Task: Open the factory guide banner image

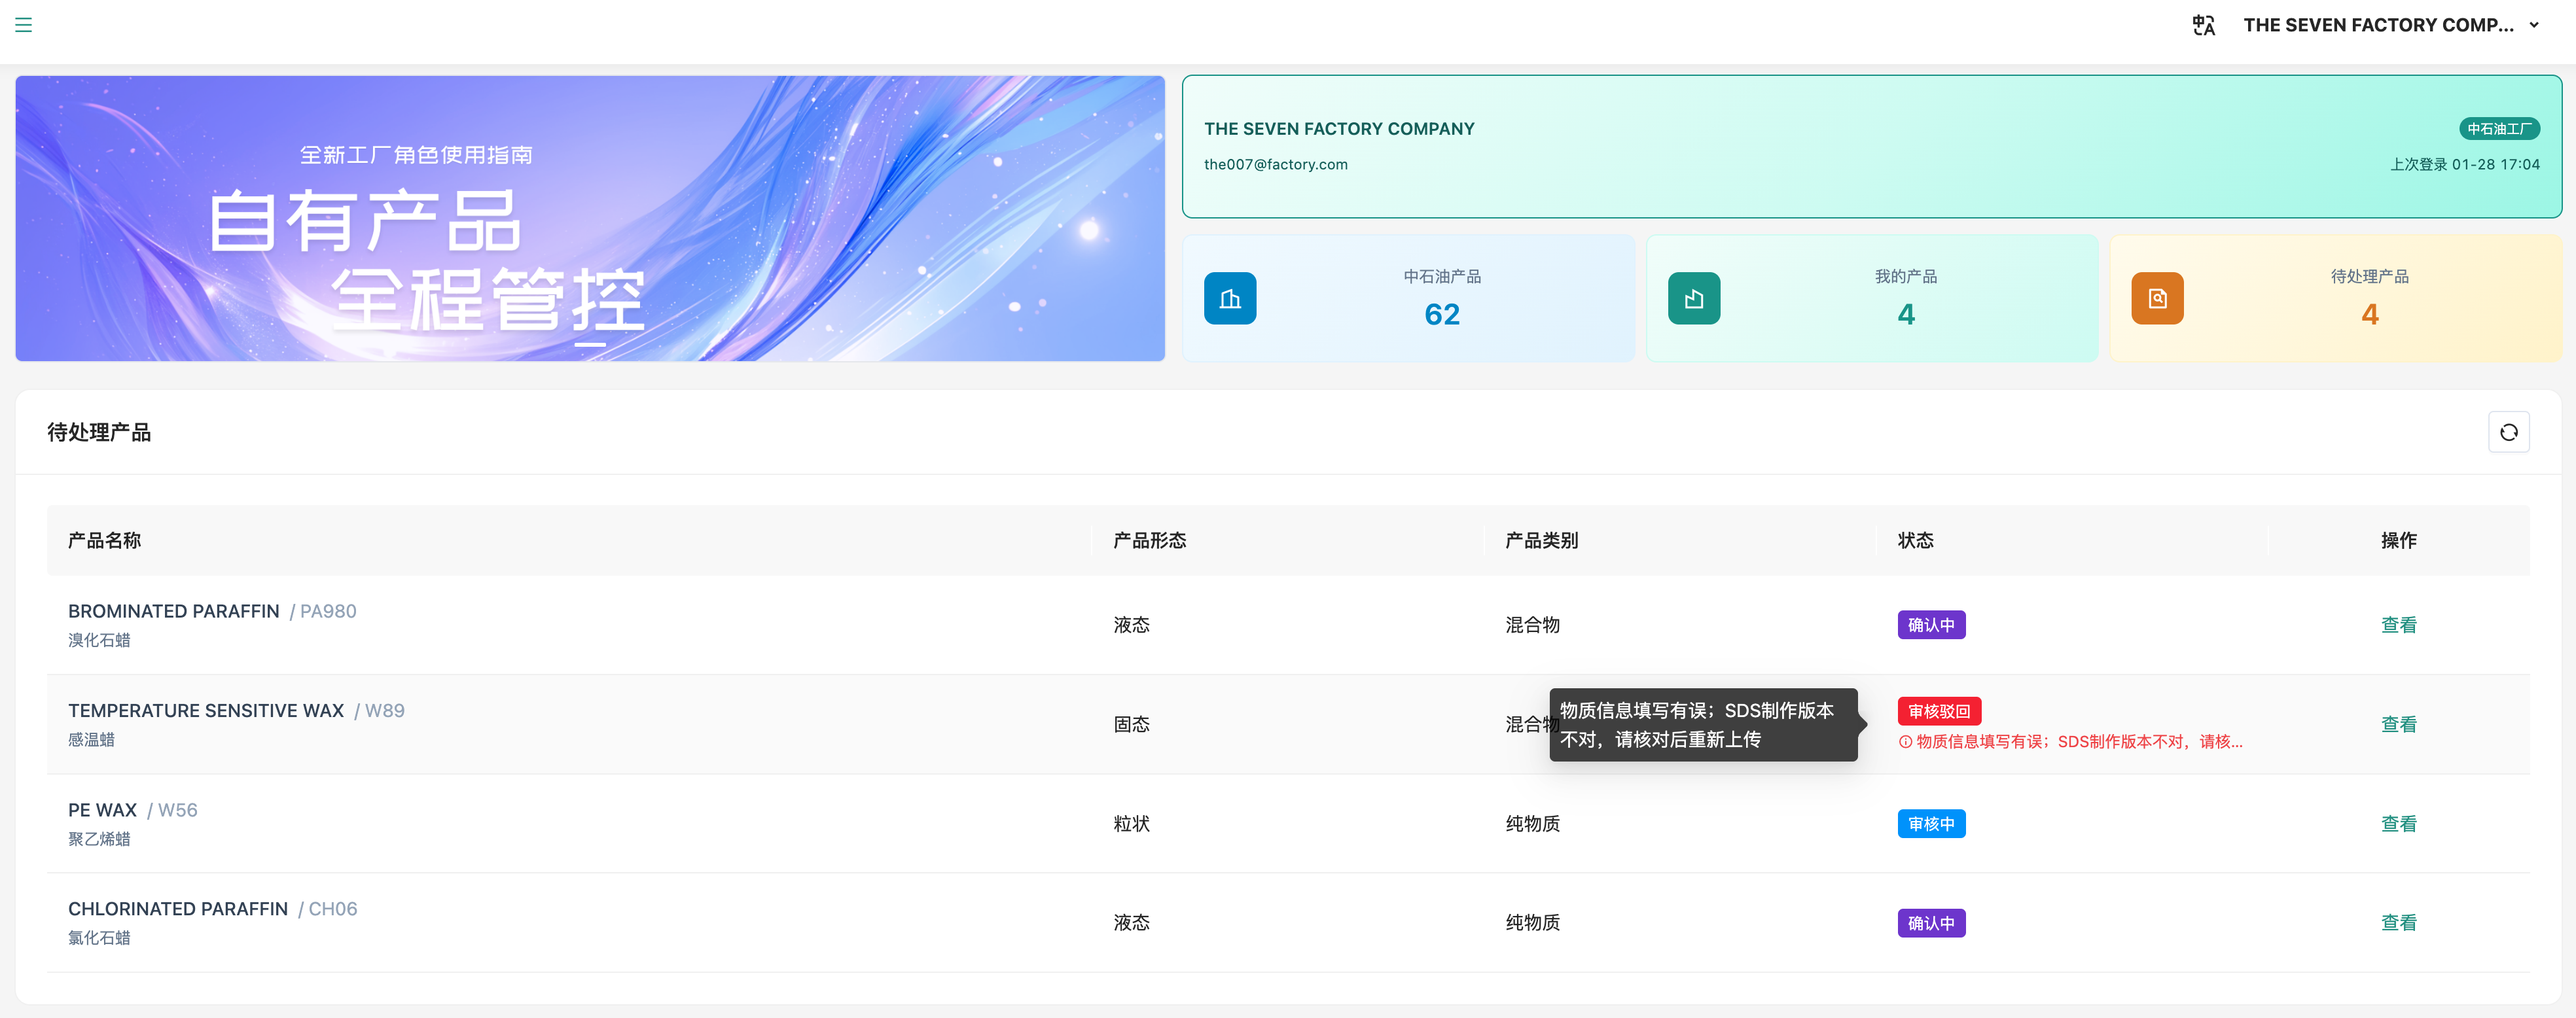Action: click(x=590, y=218)
